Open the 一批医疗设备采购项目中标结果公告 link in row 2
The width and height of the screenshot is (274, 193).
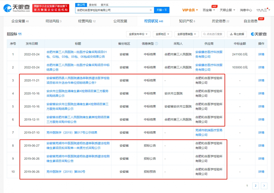pyautogui.click(x=78, y=67)
